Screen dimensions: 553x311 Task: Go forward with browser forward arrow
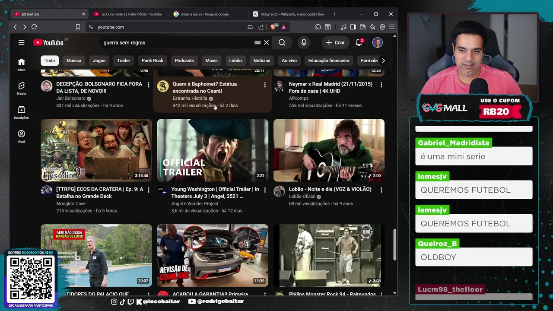coord(25,27)
